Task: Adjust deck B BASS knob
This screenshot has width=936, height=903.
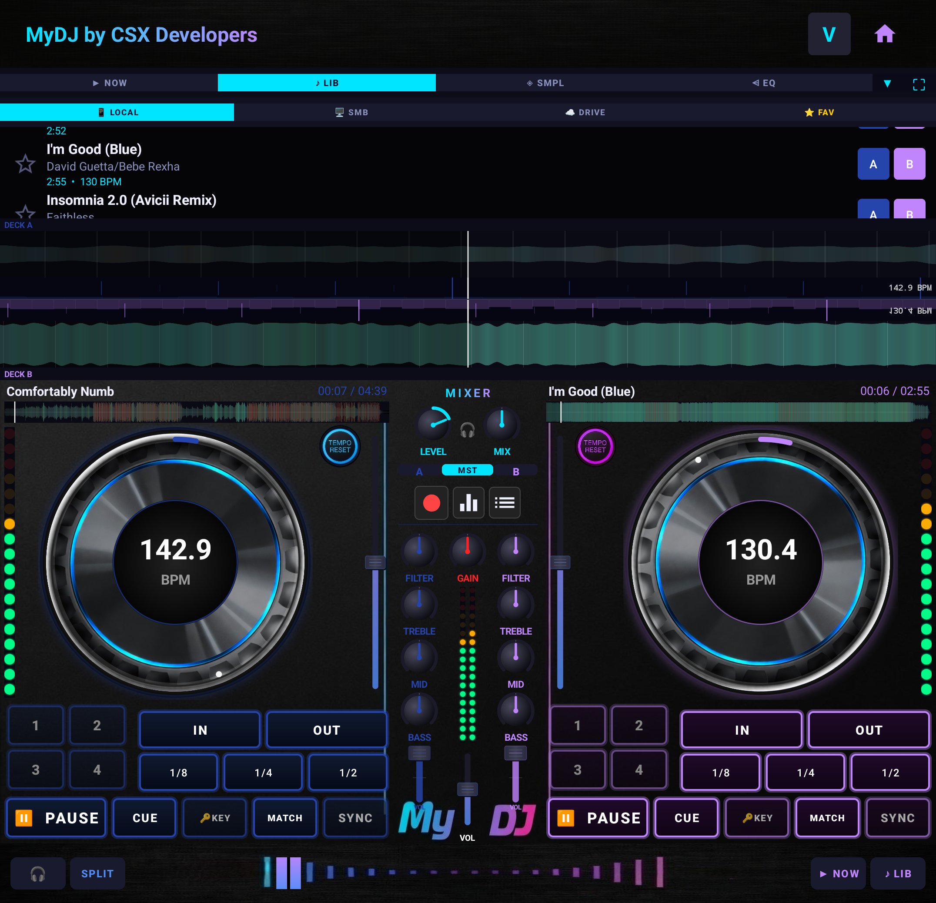Action: 516,710
